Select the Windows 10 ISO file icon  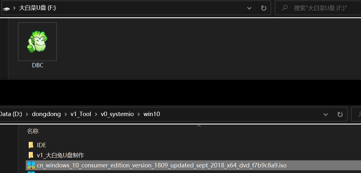click(x=31, y=165)
